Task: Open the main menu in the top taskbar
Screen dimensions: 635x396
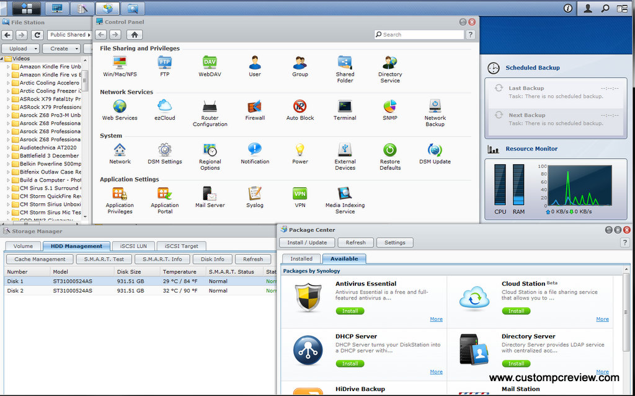Action: [x=26, y=8]
